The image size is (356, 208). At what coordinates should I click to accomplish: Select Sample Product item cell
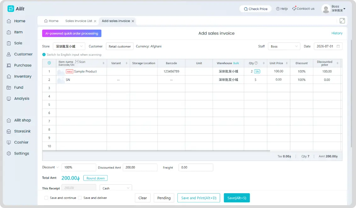coord(81,71)
